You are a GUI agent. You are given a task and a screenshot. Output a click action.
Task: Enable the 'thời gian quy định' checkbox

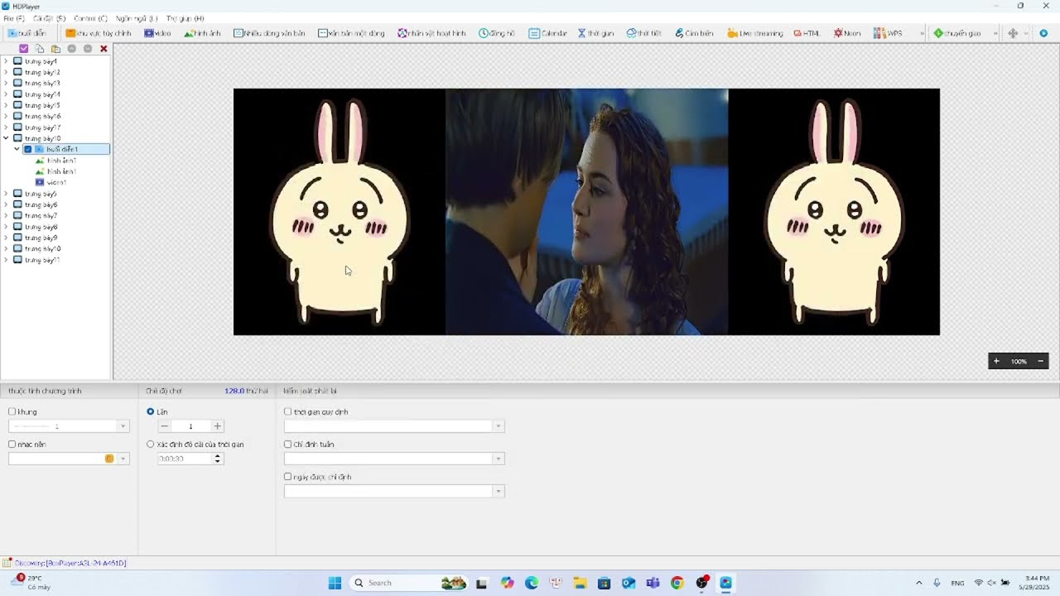(x=288, y=411)
